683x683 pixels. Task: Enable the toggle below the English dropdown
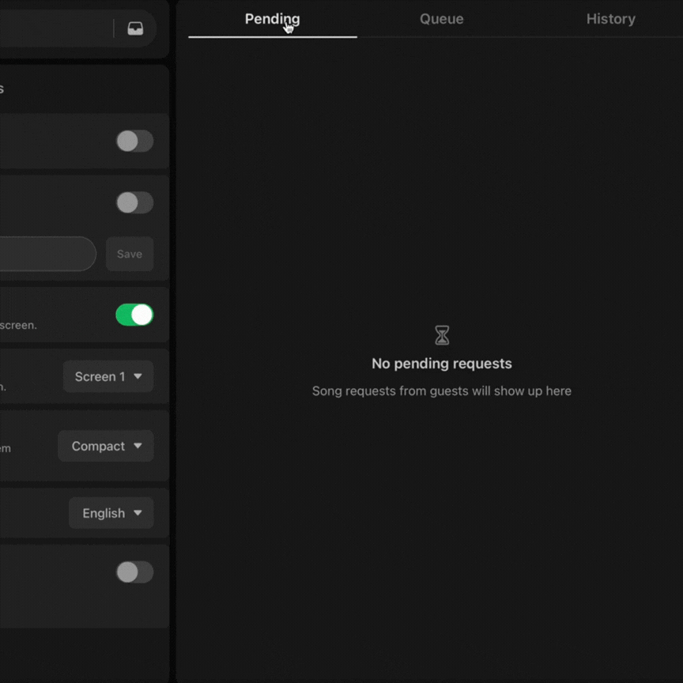click(134, 572)
